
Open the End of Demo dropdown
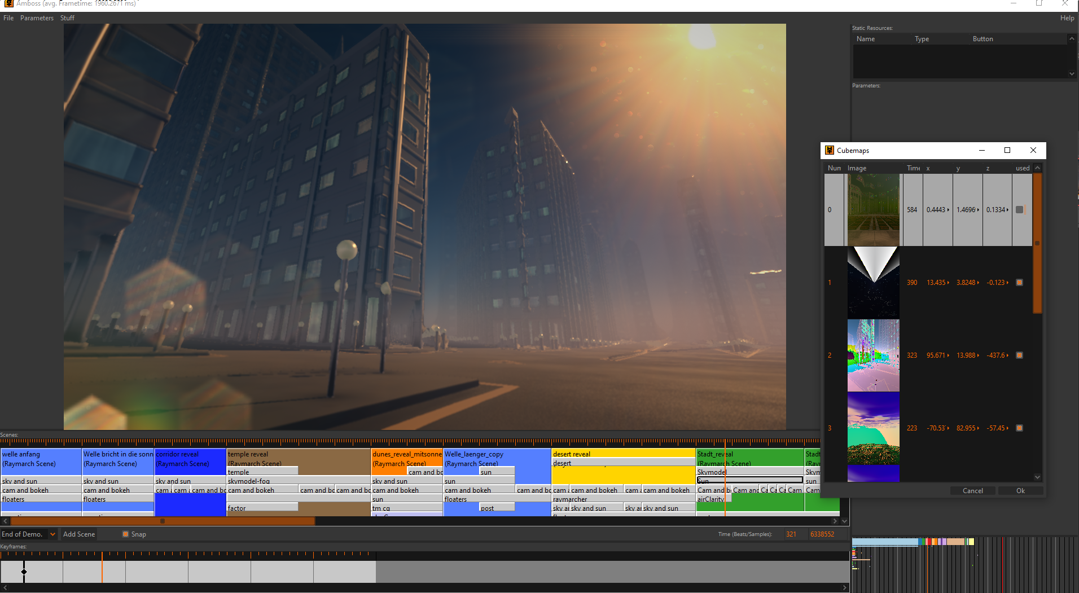tap(52, 534)
